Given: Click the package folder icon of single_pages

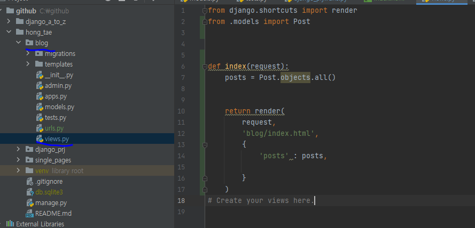Looking at the screenshot, I should coord(29,160).
